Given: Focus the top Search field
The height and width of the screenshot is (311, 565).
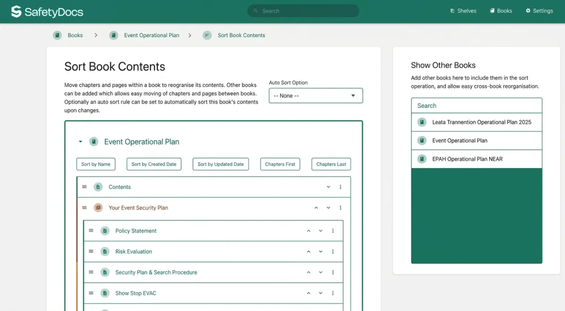Looking at the screenshot, I should point(303,11).
